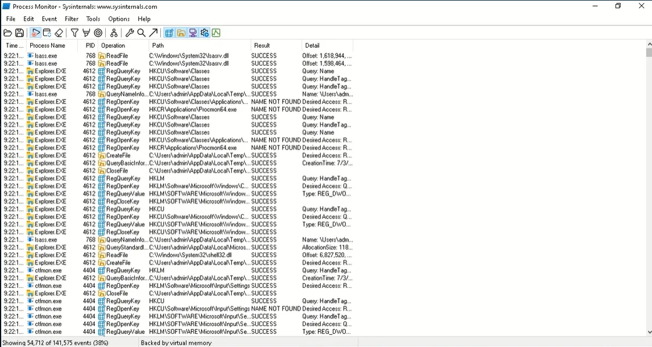Select ctfmon.exe process name in HKCU RegQueryKey row
Viewport: 652px width, 347px height.
tap(48, 301)
